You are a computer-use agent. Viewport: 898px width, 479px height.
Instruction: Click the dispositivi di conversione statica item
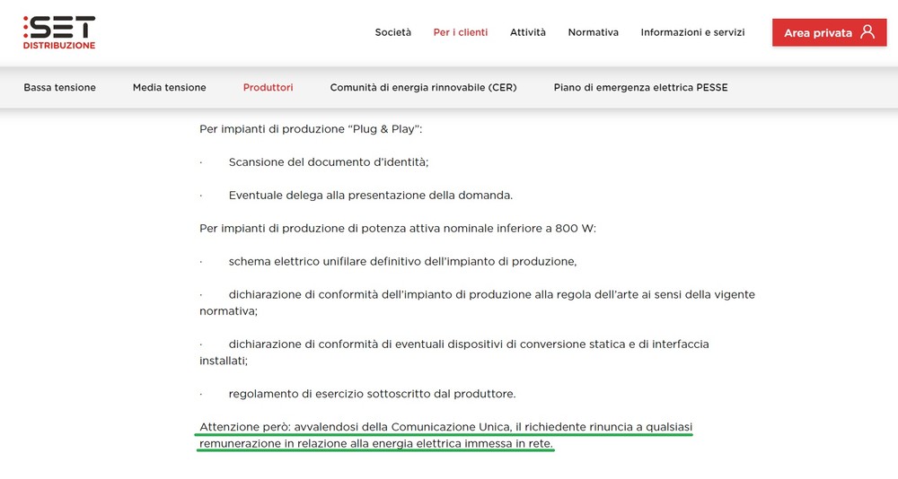(468, 344)
